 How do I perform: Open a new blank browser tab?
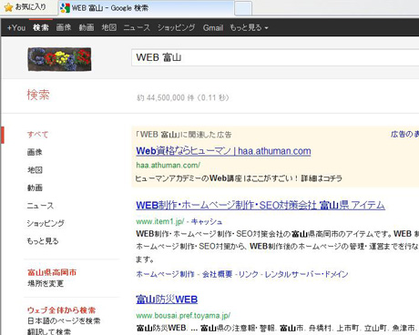pyautogui.click(x=243, y=8)
